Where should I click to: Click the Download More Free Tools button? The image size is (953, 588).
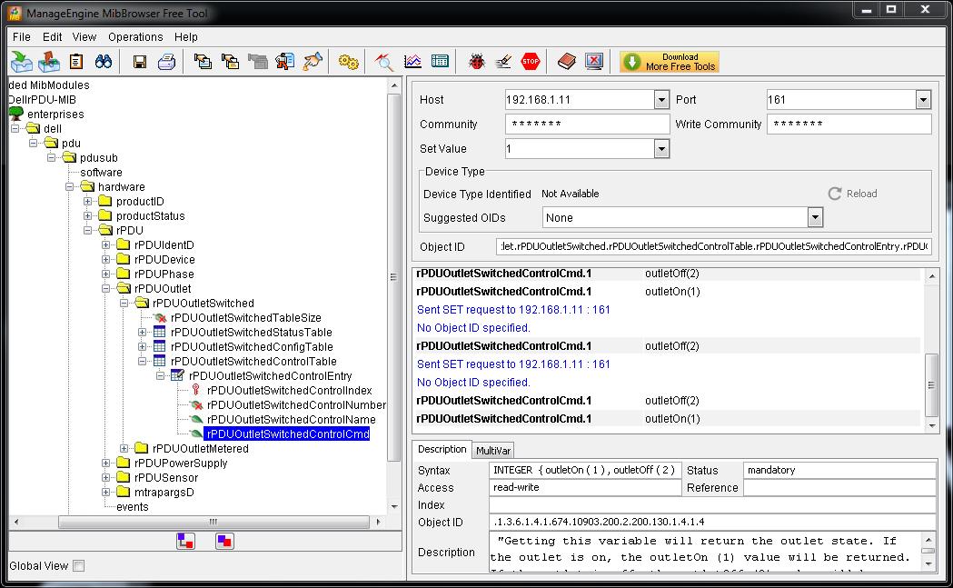pos(670,62)
